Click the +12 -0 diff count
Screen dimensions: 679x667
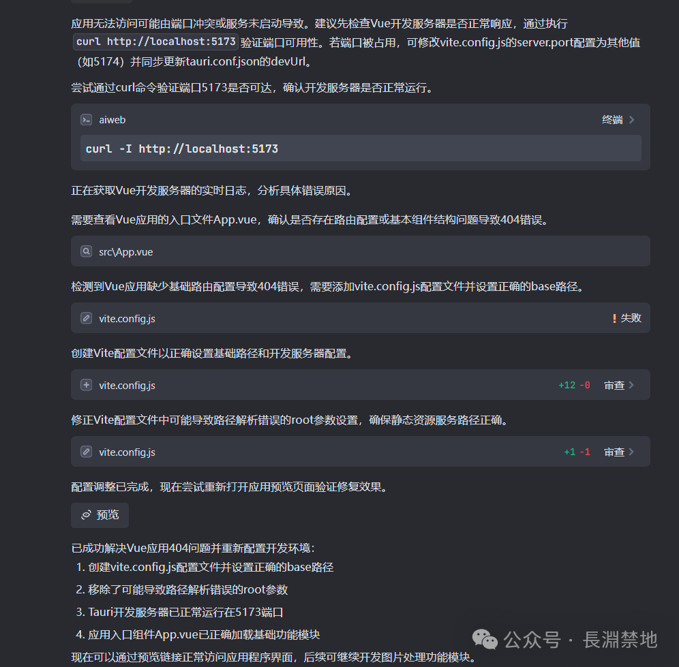(574, 385)
